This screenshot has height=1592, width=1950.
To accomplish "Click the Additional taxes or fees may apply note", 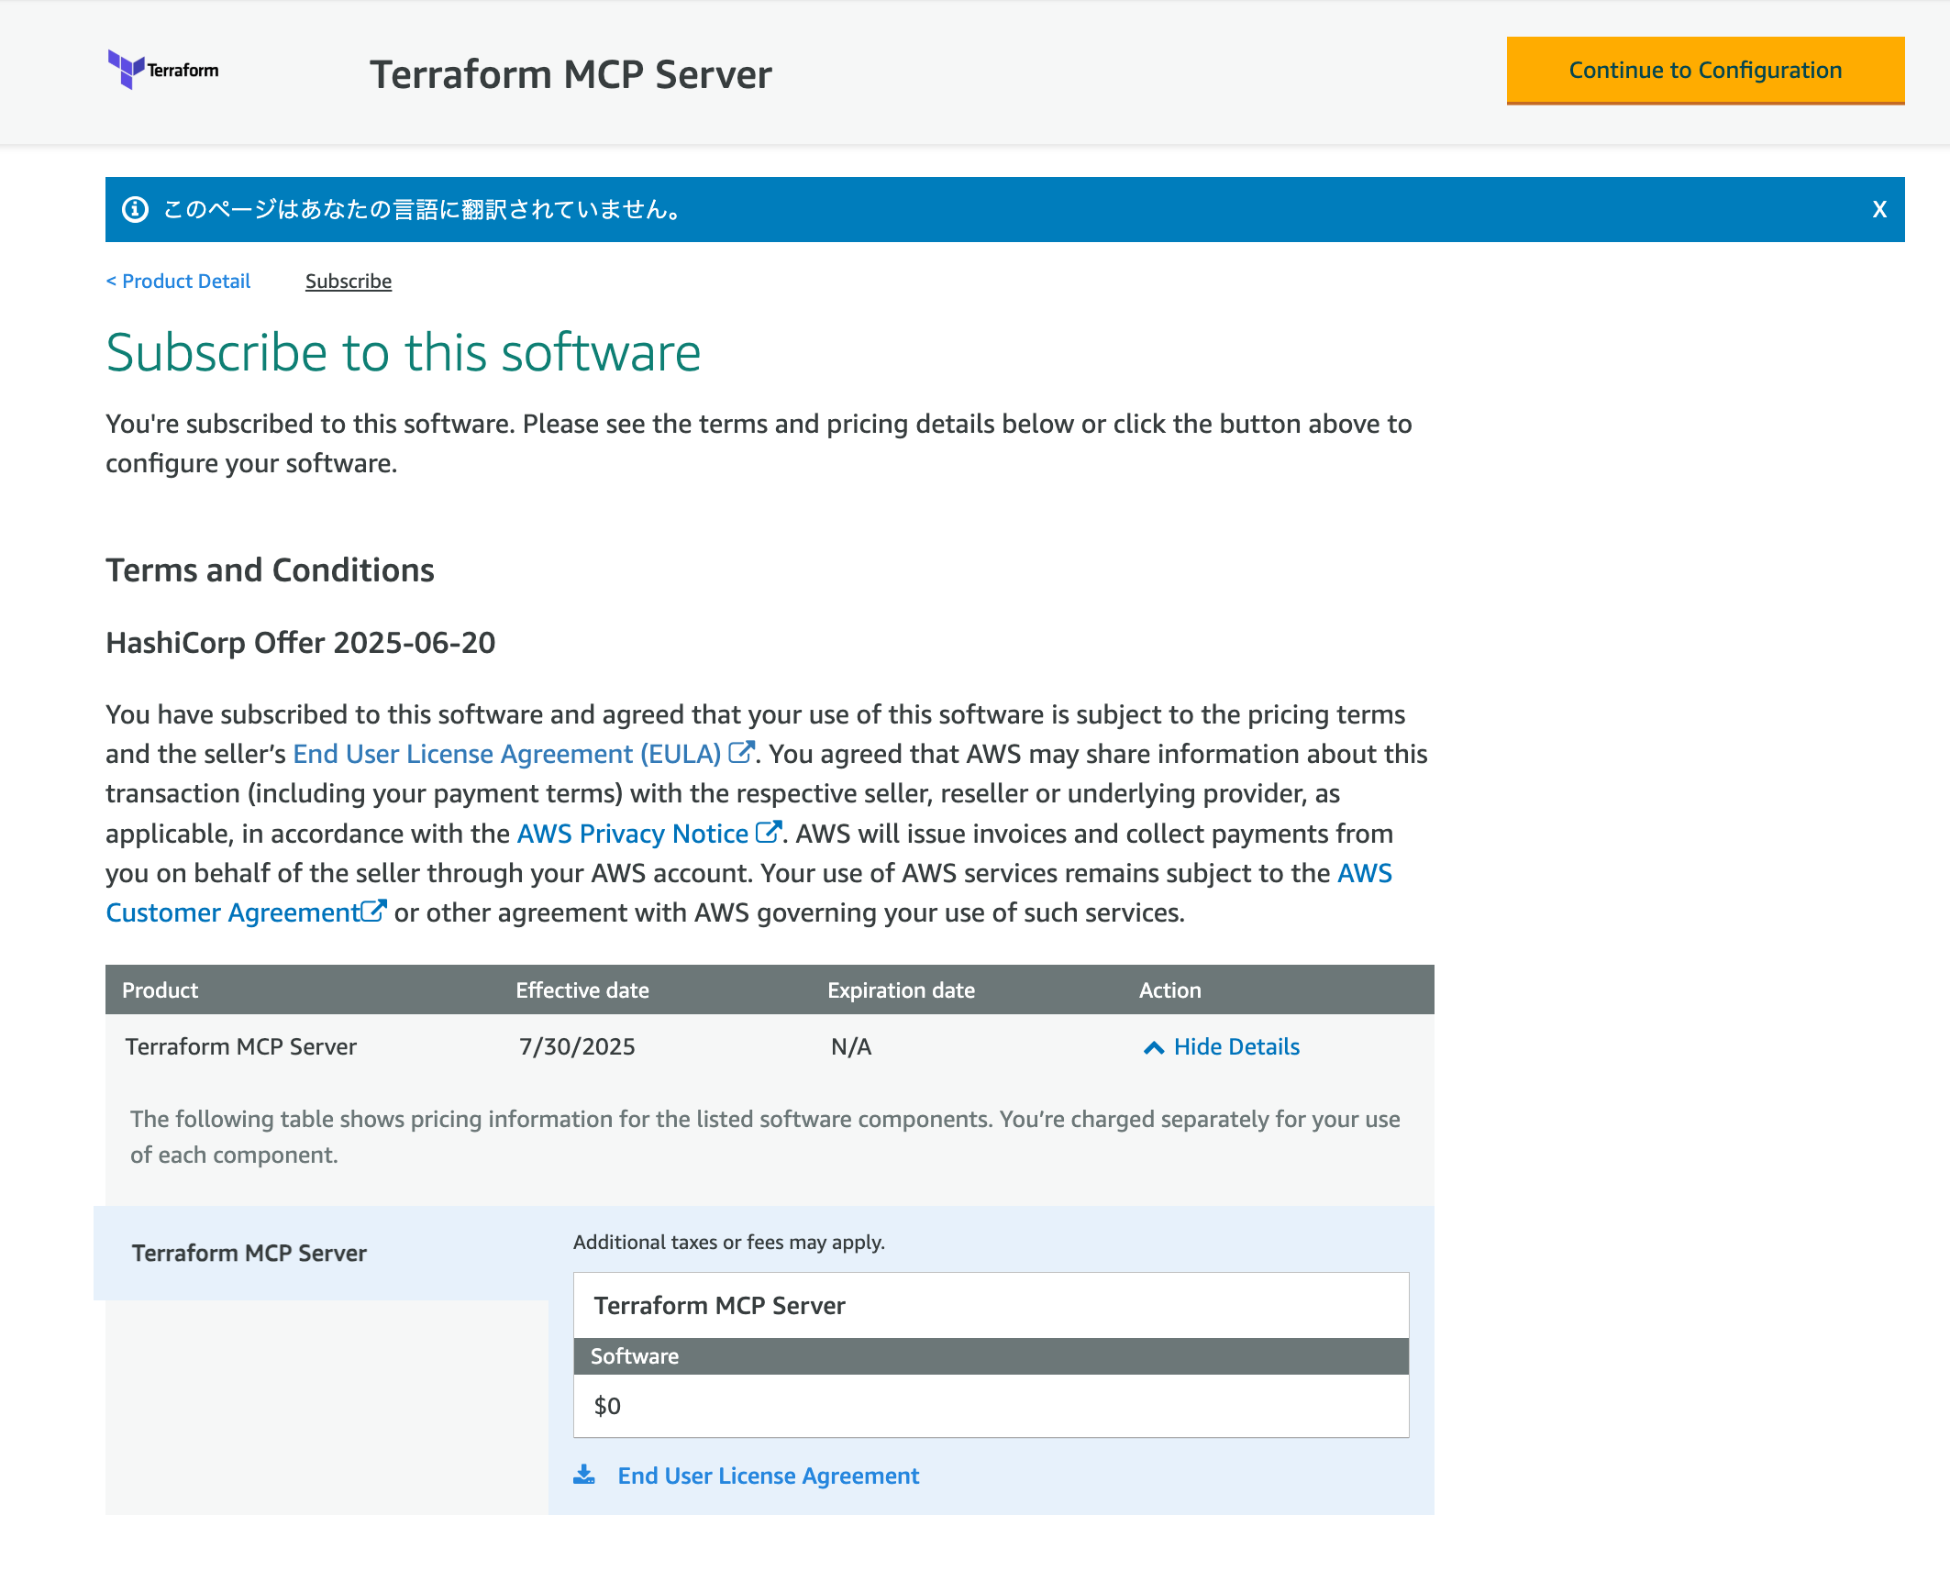I will 729,1243.
